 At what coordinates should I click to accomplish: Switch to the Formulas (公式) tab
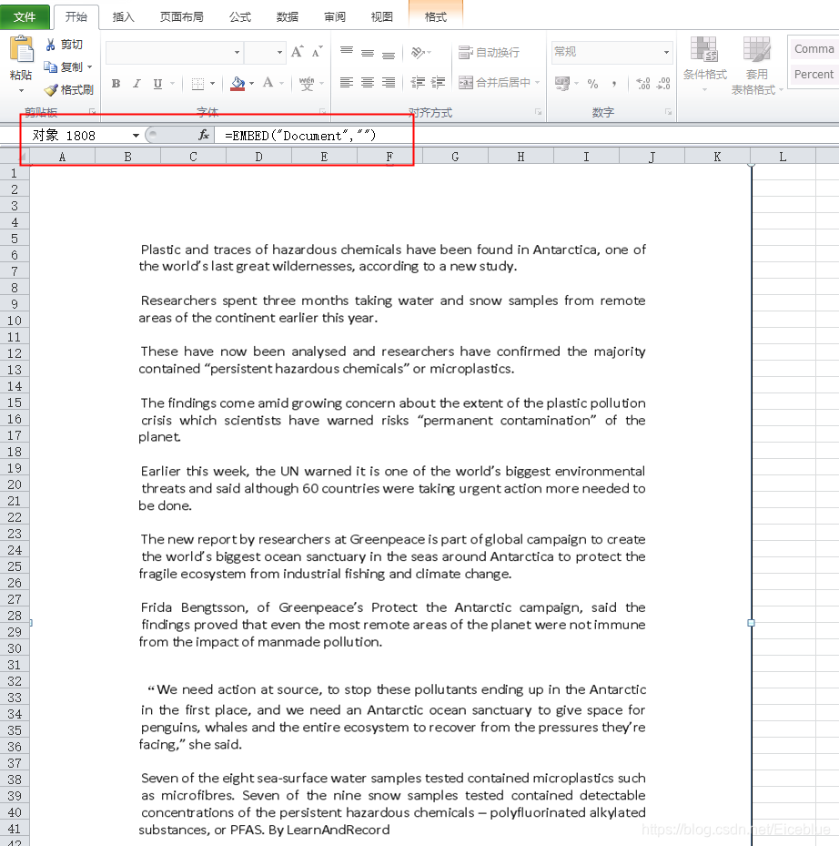(240, 16)
